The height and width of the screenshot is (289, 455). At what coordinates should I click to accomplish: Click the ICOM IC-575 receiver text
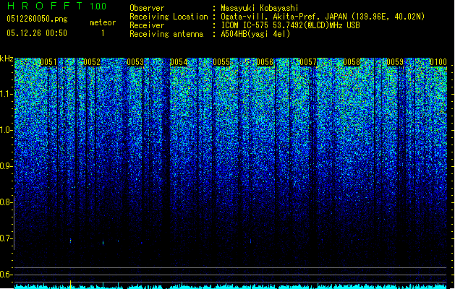(290, 25)
